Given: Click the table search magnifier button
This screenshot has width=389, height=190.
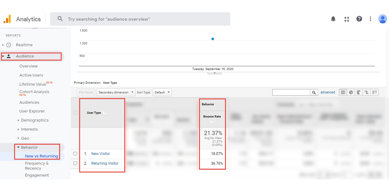Looking at the screenshot, I should tap(314, 92).
